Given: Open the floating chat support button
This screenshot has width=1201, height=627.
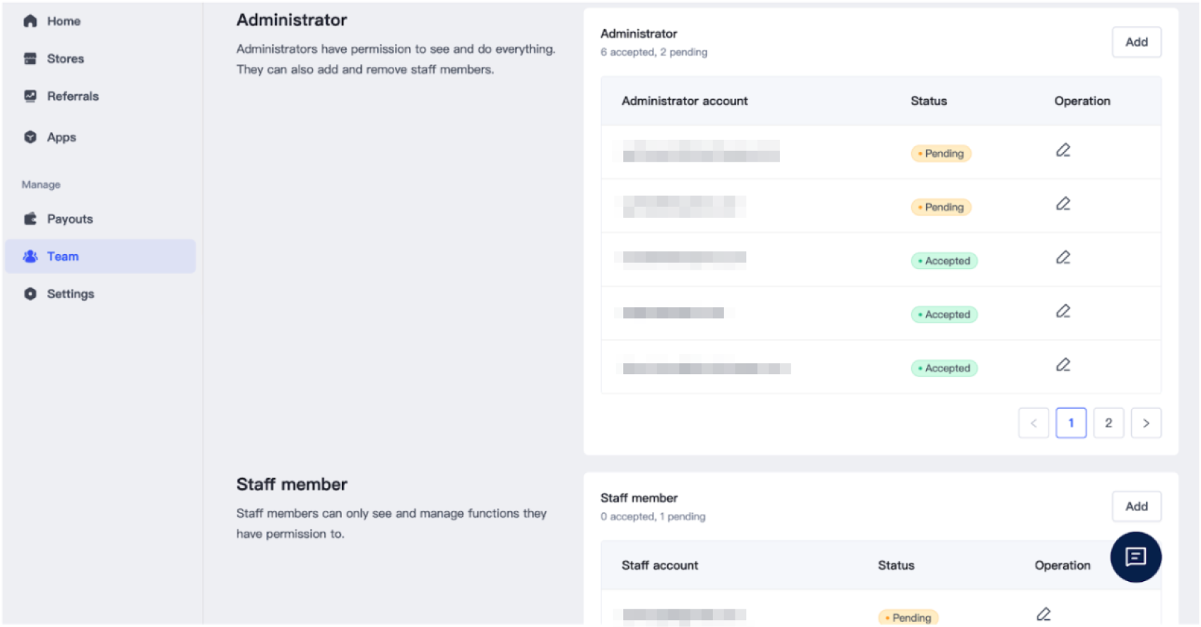Looking at the screenshot, I should [1135, 557].
